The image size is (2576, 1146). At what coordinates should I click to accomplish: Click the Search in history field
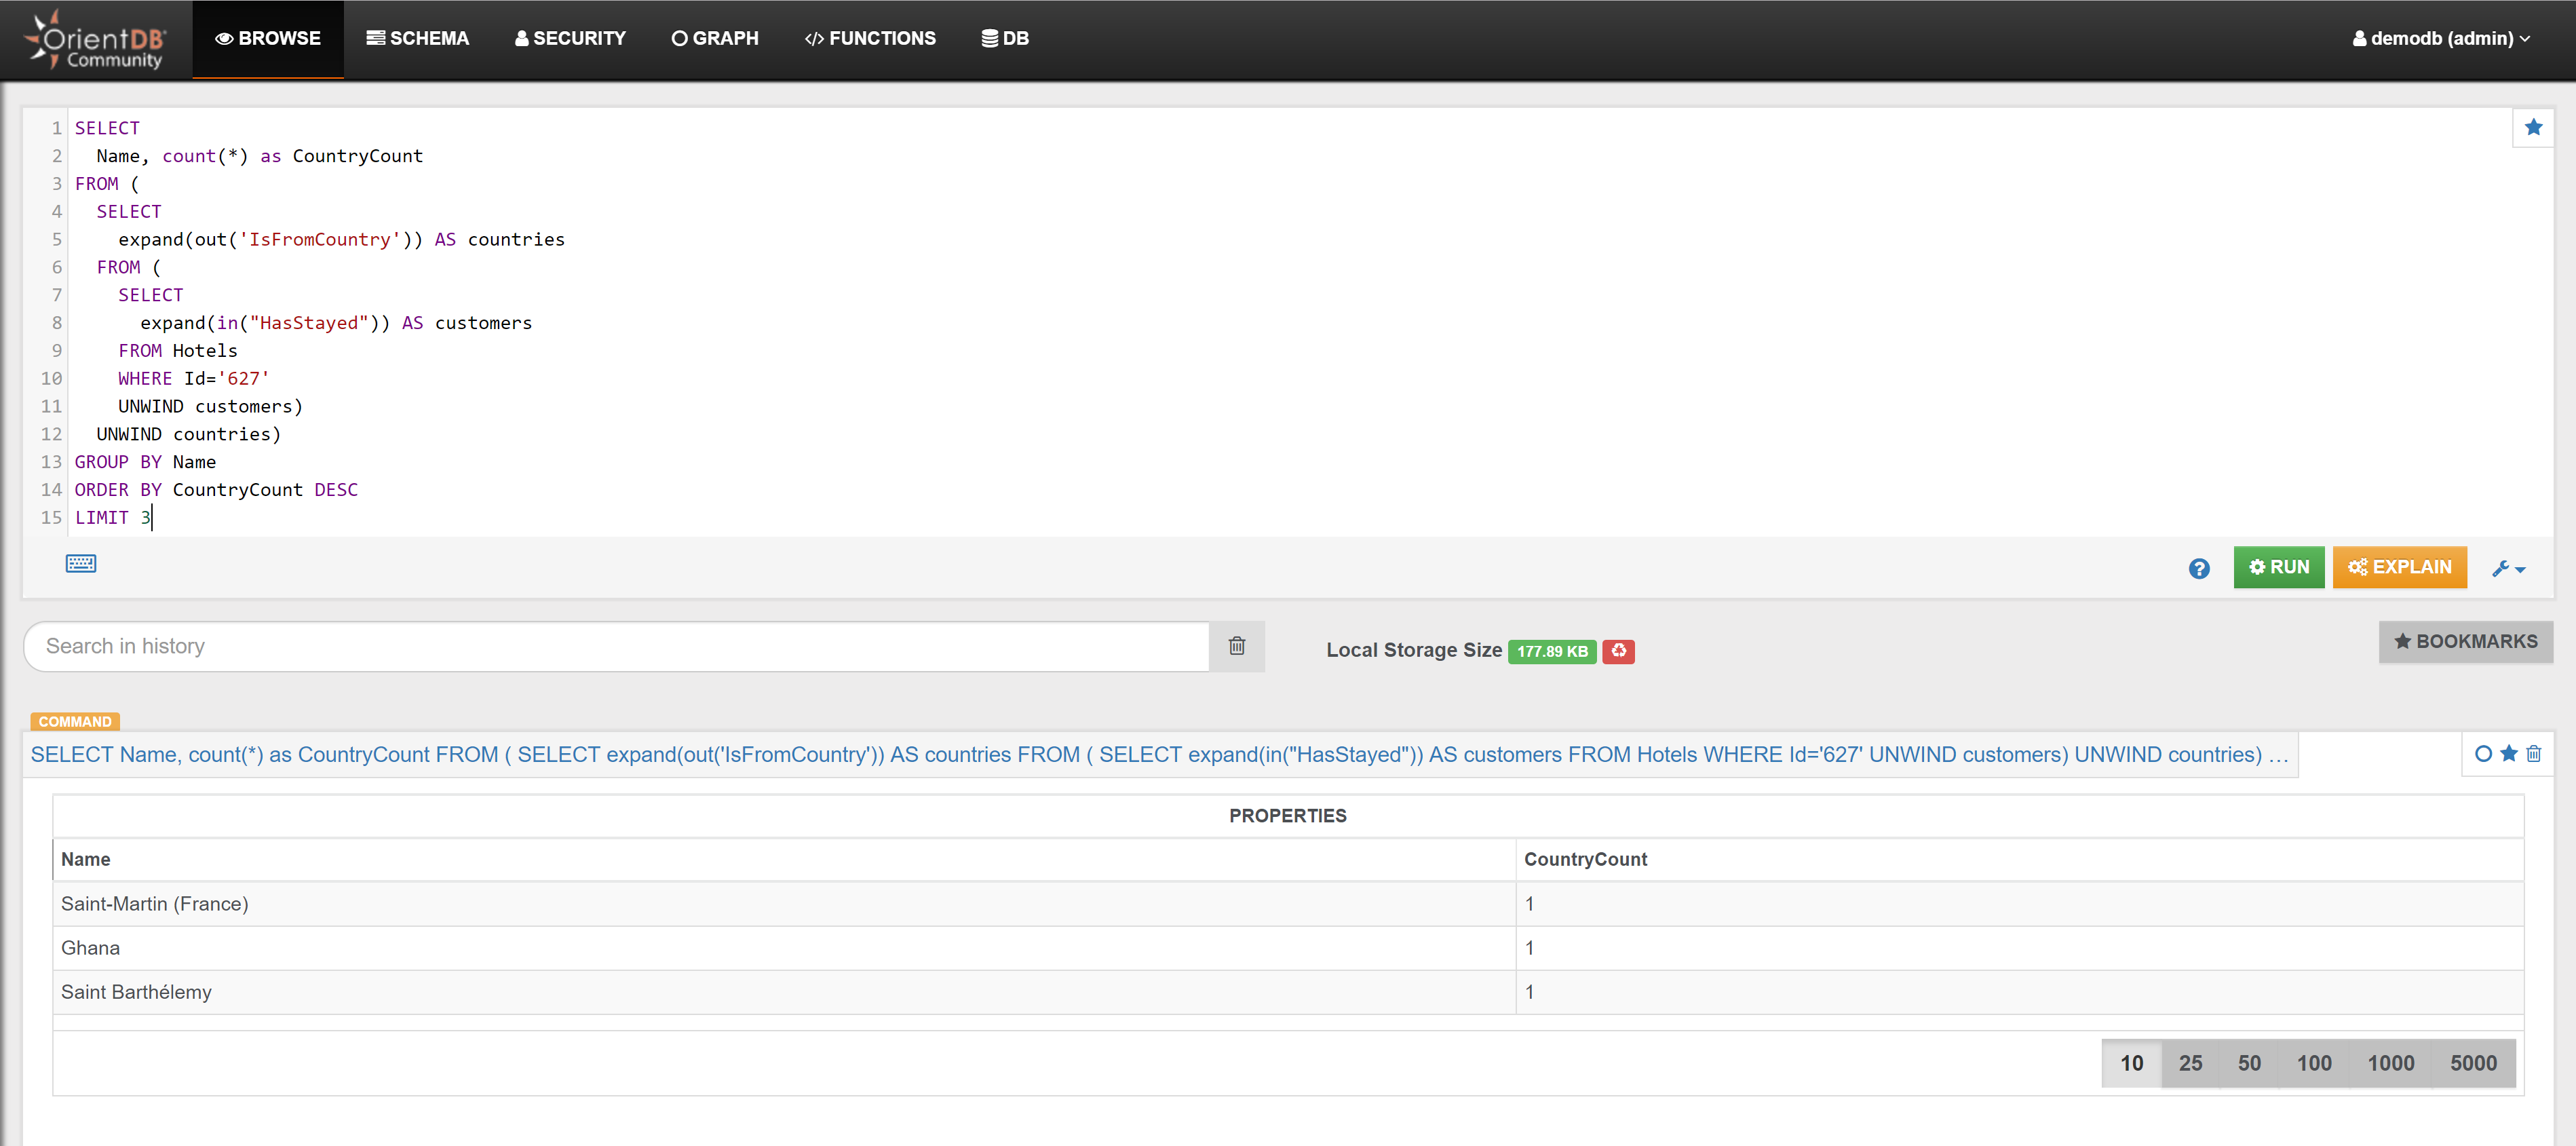[615, 646]
